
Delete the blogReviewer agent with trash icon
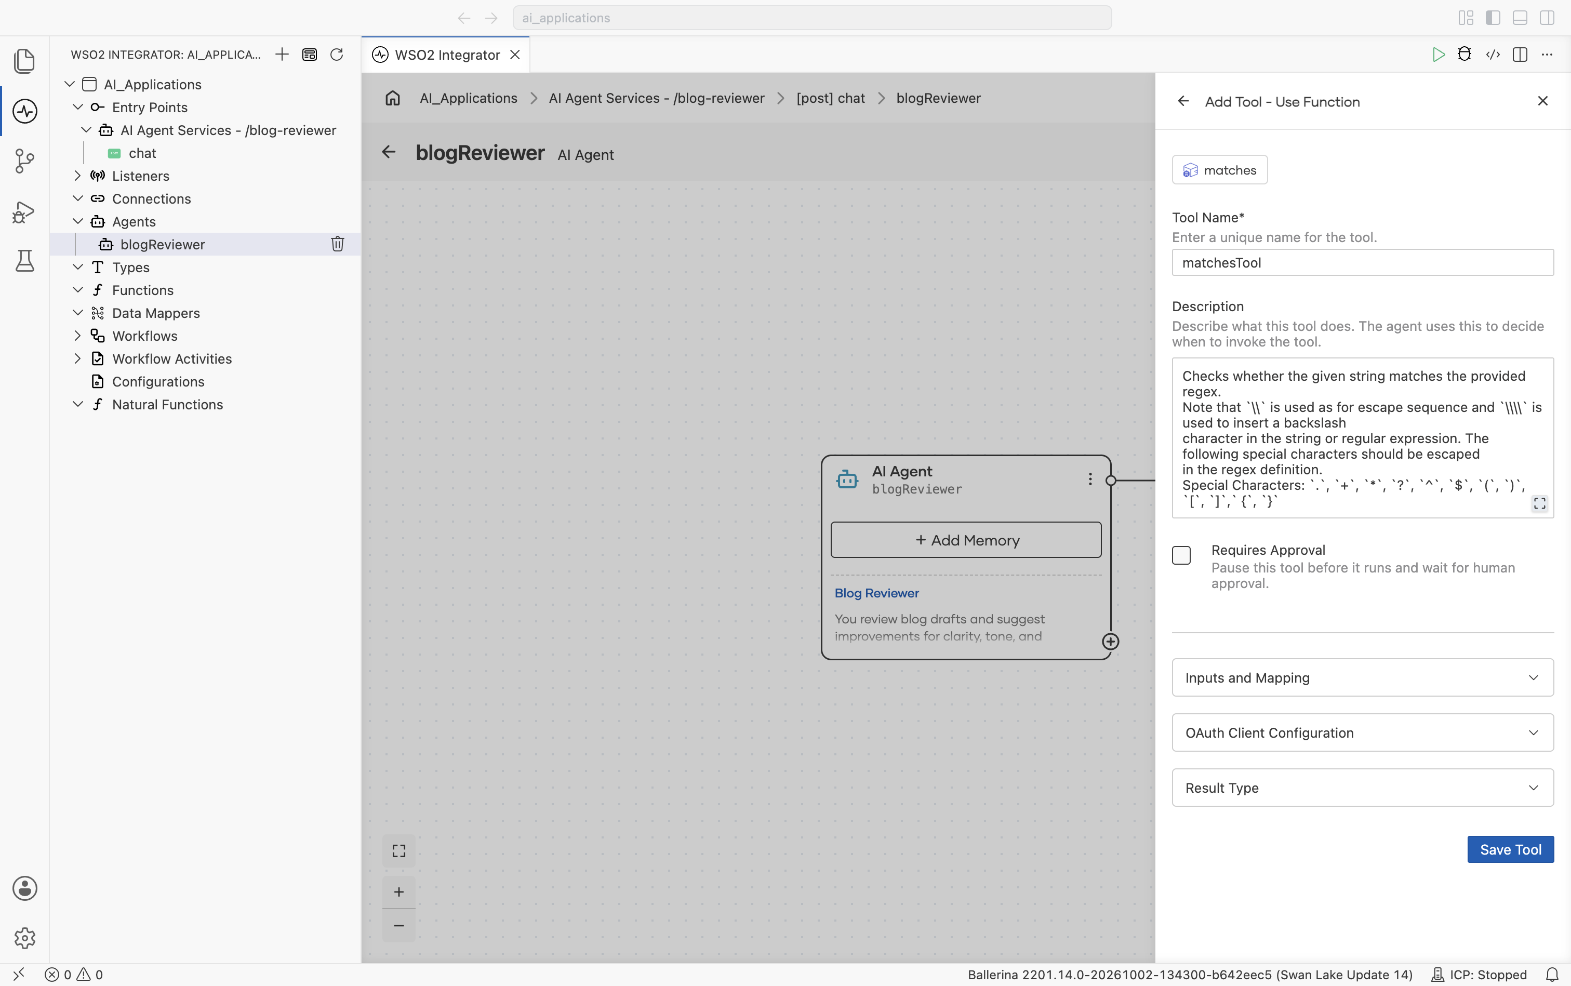[x=337, y=244]
